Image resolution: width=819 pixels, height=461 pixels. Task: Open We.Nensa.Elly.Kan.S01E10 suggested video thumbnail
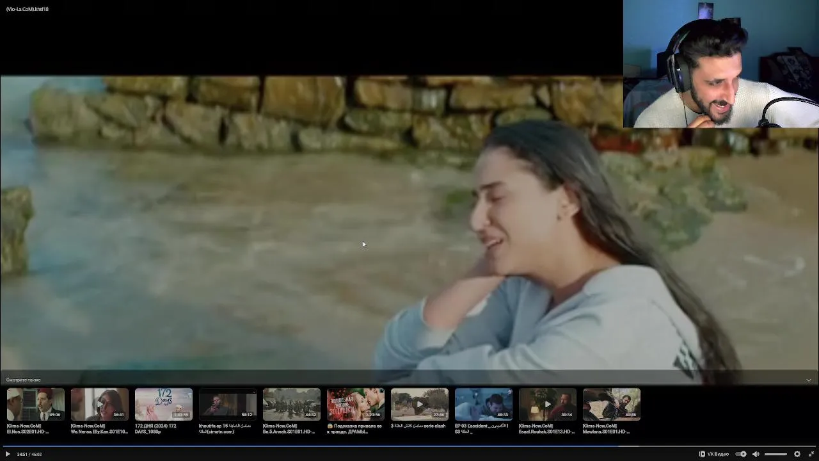click(100, 404)
